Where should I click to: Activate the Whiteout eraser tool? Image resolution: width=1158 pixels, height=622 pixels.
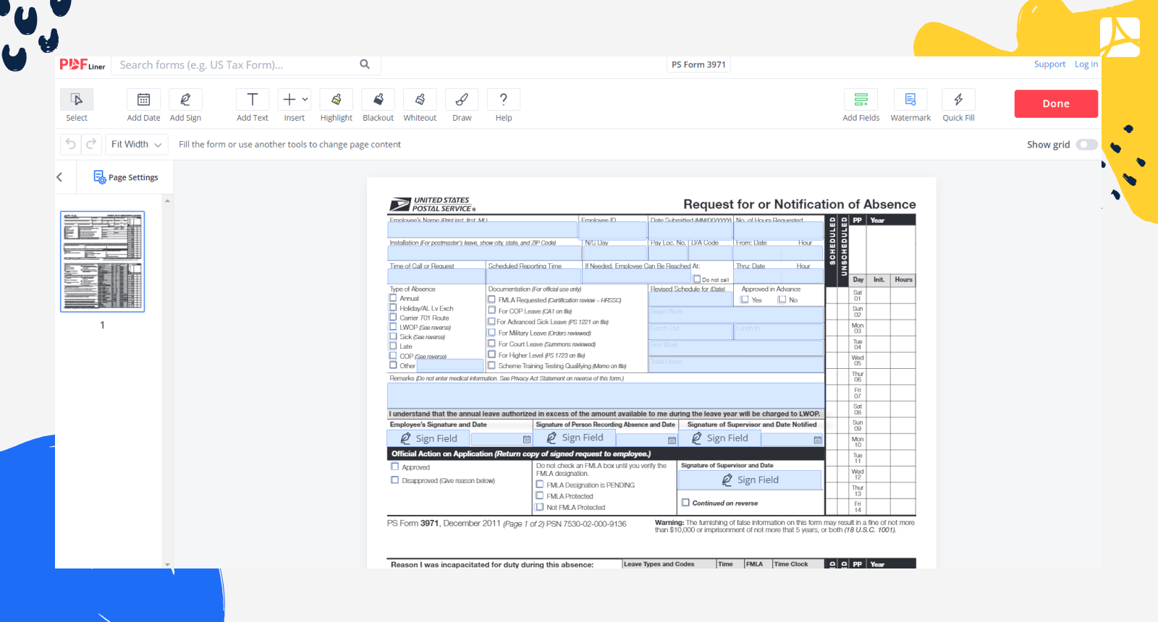point(420,100)
